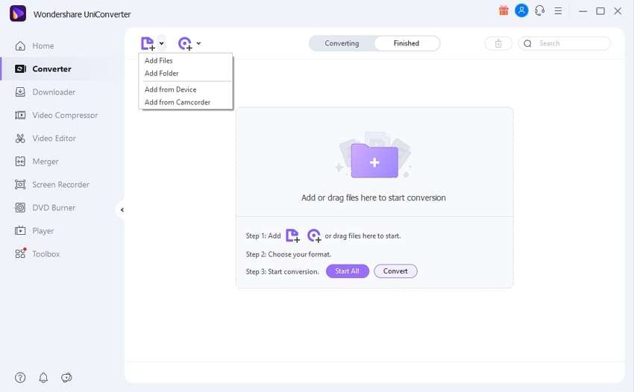Click the delete trash button
Viewport: 634px width, 392px height.
point(498,43)
